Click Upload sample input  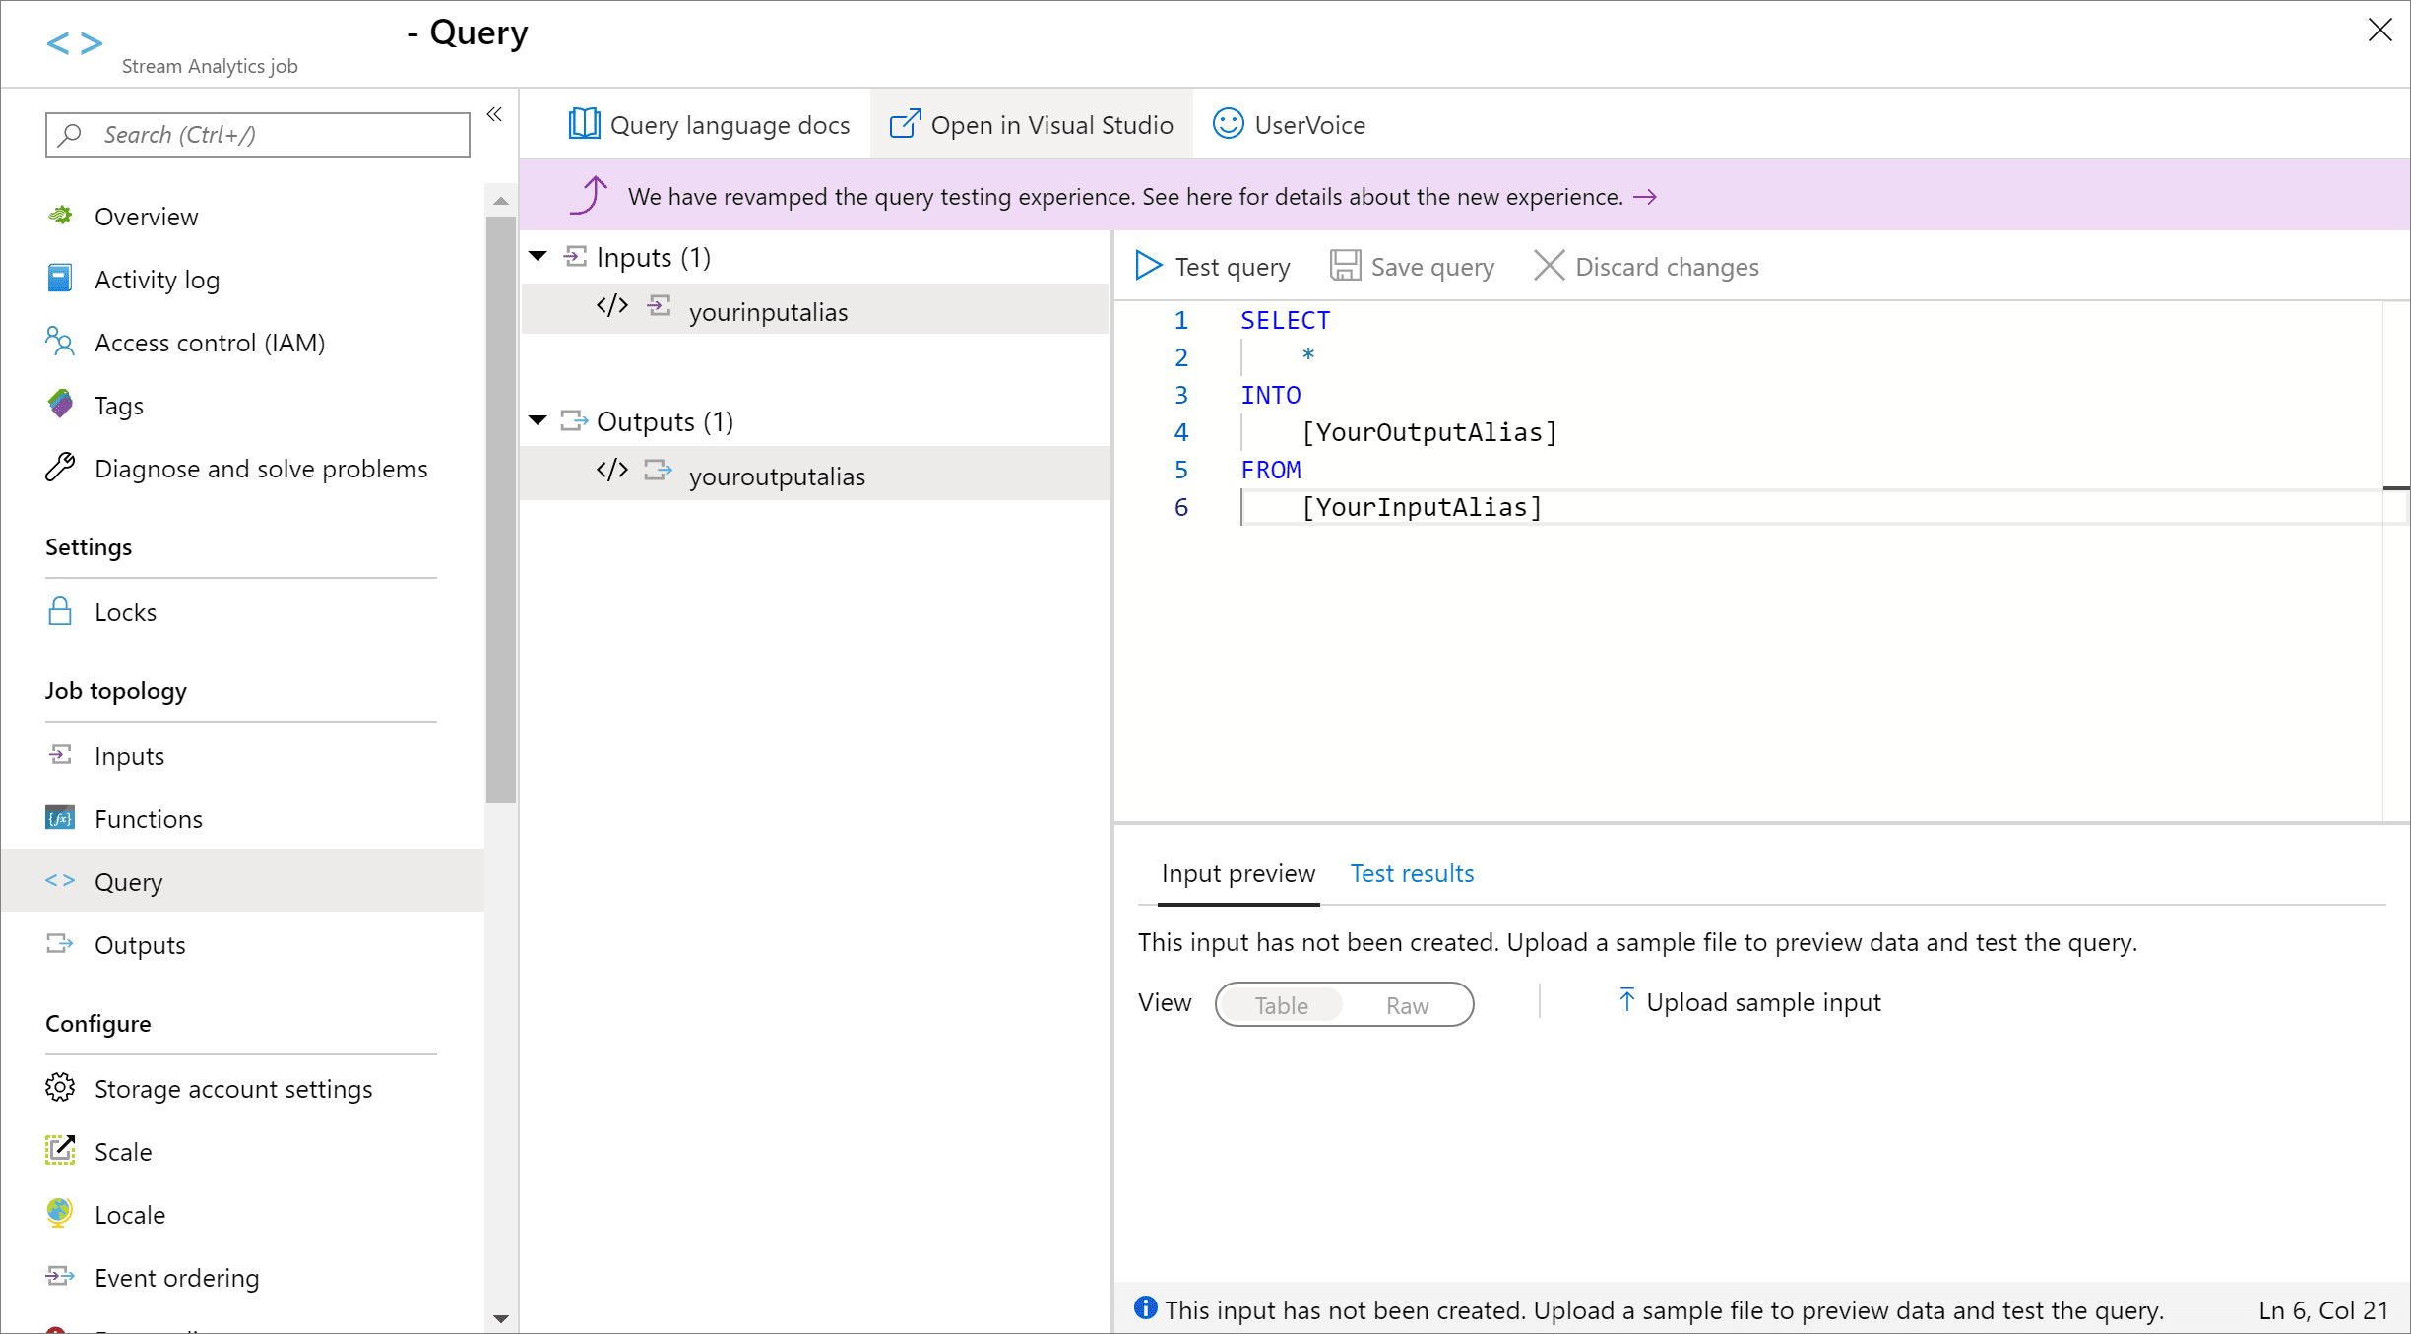point(1749,1002)
